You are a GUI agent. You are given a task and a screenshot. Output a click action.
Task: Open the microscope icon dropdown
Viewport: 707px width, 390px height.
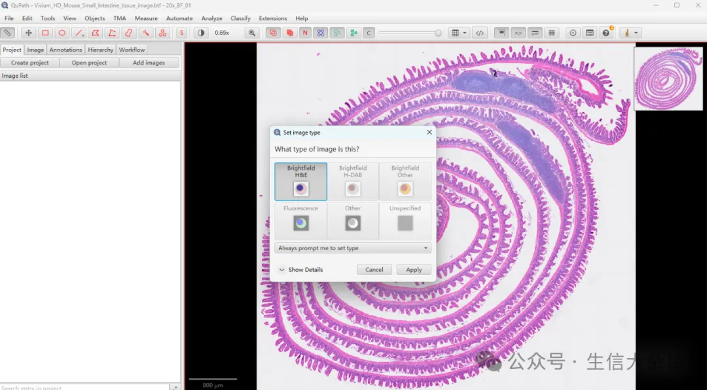631,33
